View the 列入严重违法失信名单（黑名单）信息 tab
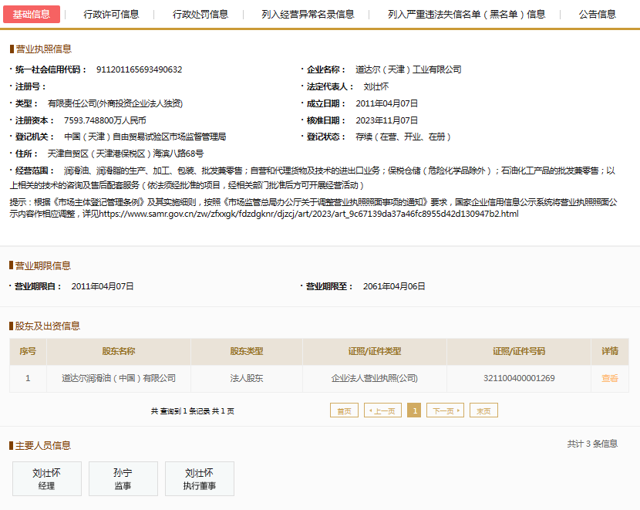The image size is (640, 510). pyautogui.click(x=467, y=15)
